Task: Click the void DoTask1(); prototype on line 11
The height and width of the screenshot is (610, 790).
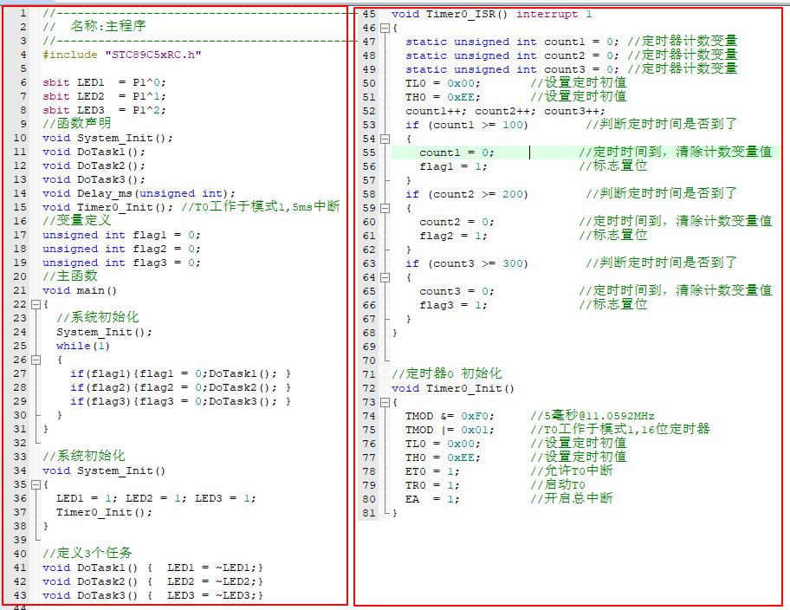Action: pyautogui.click(x=94, y=152)
